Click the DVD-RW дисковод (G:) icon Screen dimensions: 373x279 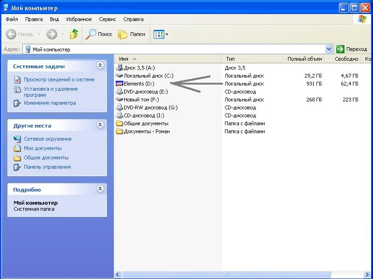pos(119,107)
